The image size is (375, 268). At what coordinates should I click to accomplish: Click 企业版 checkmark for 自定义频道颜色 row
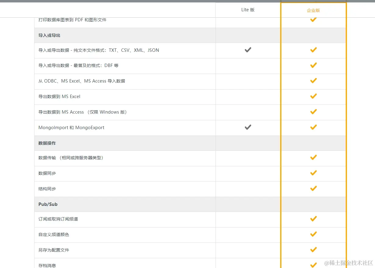click(x=313, y=234)
